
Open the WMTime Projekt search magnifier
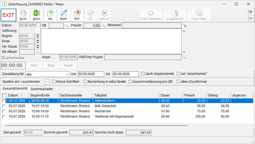(184, 57)
